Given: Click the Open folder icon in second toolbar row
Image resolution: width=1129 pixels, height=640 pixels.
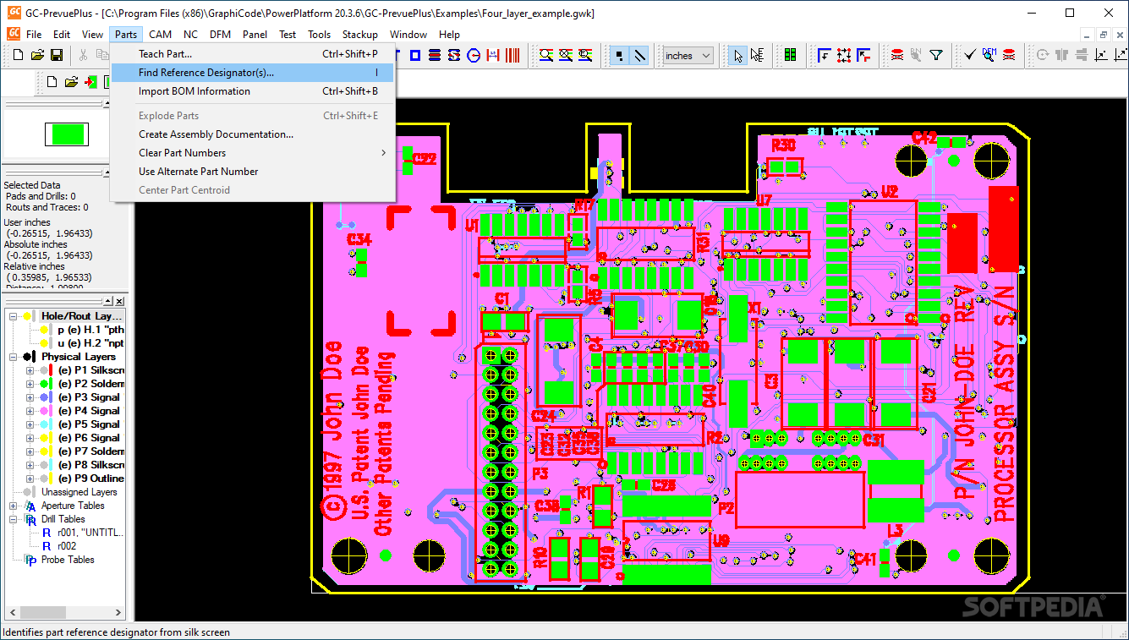Looking at the screenshot, I should [71, 82].
